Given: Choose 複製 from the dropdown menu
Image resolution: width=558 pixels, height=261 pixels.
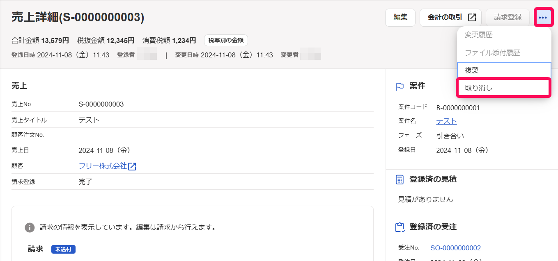Looking at the screenshot, I should coord(504,70).
